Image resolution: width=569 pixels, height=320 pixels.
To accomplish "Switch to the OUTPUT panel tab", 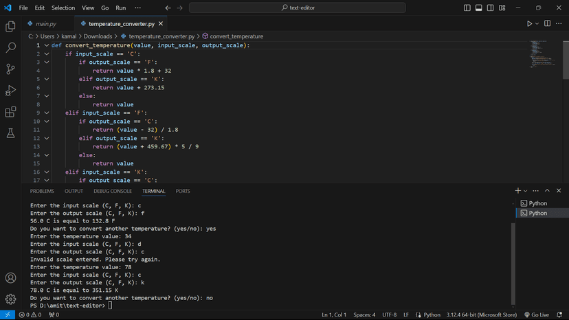I will click(x=74, y=191).
